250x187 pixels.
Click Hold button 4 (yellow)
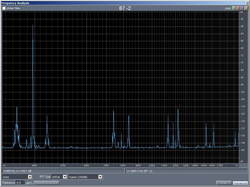(x=246, y=8)
